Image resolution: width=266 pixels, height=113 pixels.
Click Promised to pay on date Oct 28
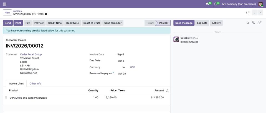click(122, 74)
